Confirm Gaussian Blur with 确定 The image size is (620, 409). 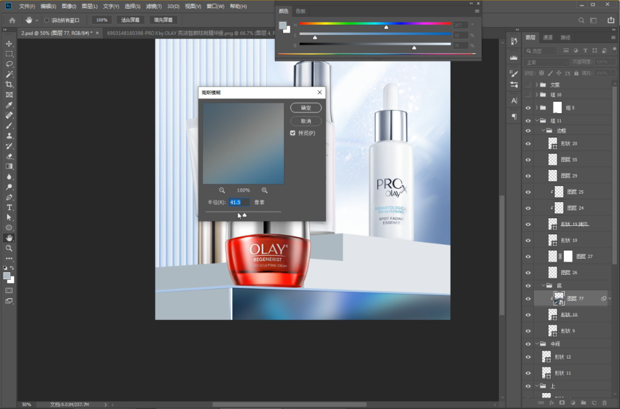coord(306,108)
